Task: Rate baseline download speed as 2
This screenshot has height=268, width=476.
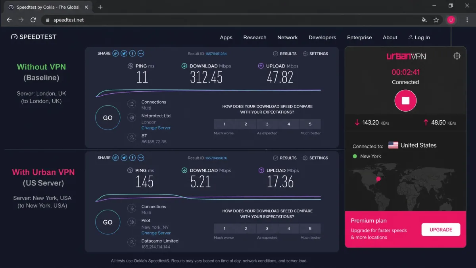Action: [x=246, y=124]
